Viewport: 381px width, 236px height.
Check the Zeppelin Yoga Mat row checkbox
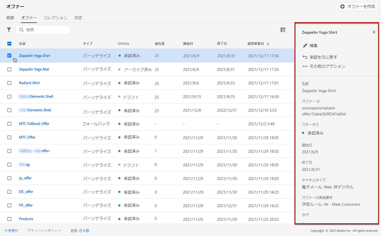(x=9, y=69)
